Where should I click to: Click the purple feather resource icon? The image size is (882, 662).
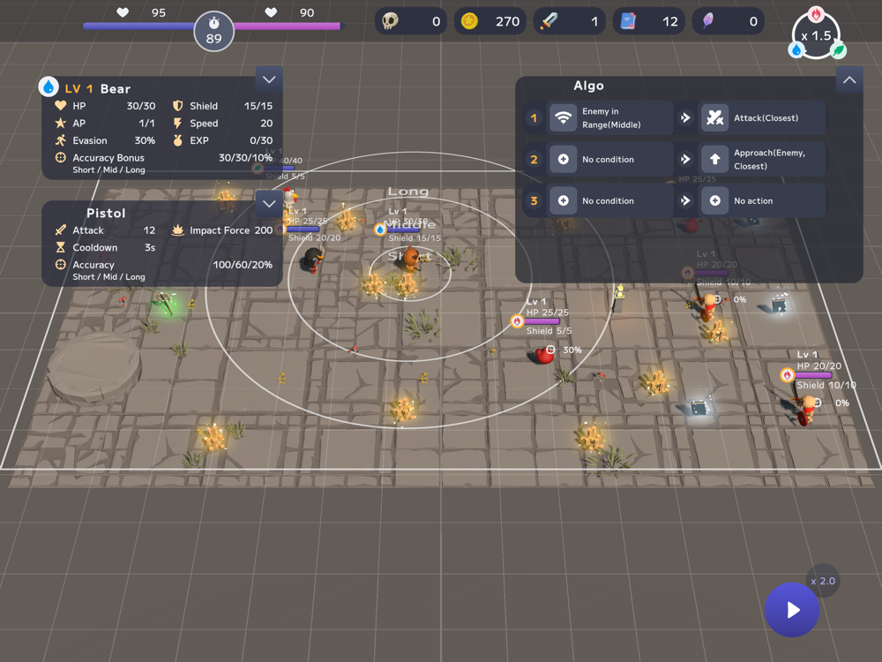click(x=708, y=21)
